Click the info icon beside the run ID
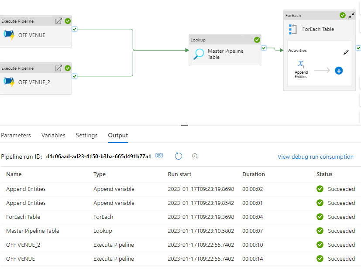361x269 pixels. pos(195,156)
